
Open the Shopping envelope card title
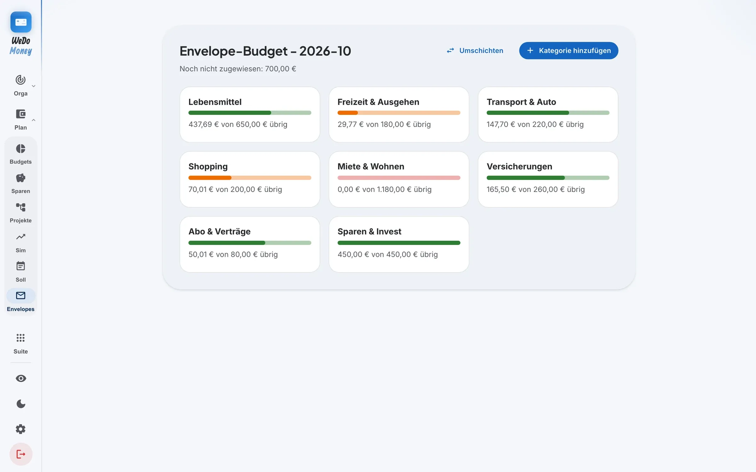tap(208, 166)
